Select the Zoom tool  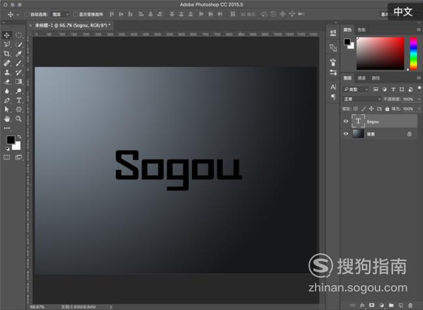pyautogui.click(x=18, y=119)
